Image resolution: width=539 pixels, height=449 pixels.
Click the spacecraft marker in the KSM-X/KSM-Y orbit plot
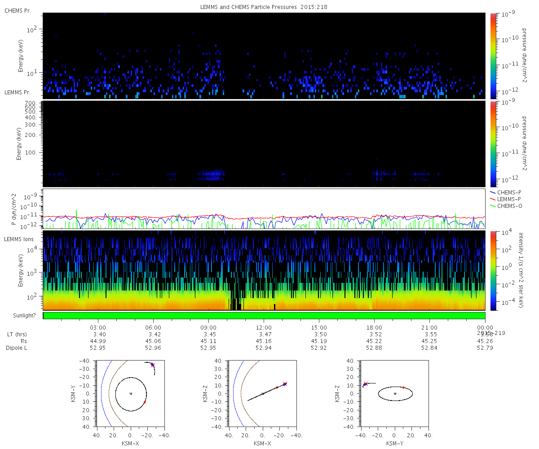tap(152, 365)
